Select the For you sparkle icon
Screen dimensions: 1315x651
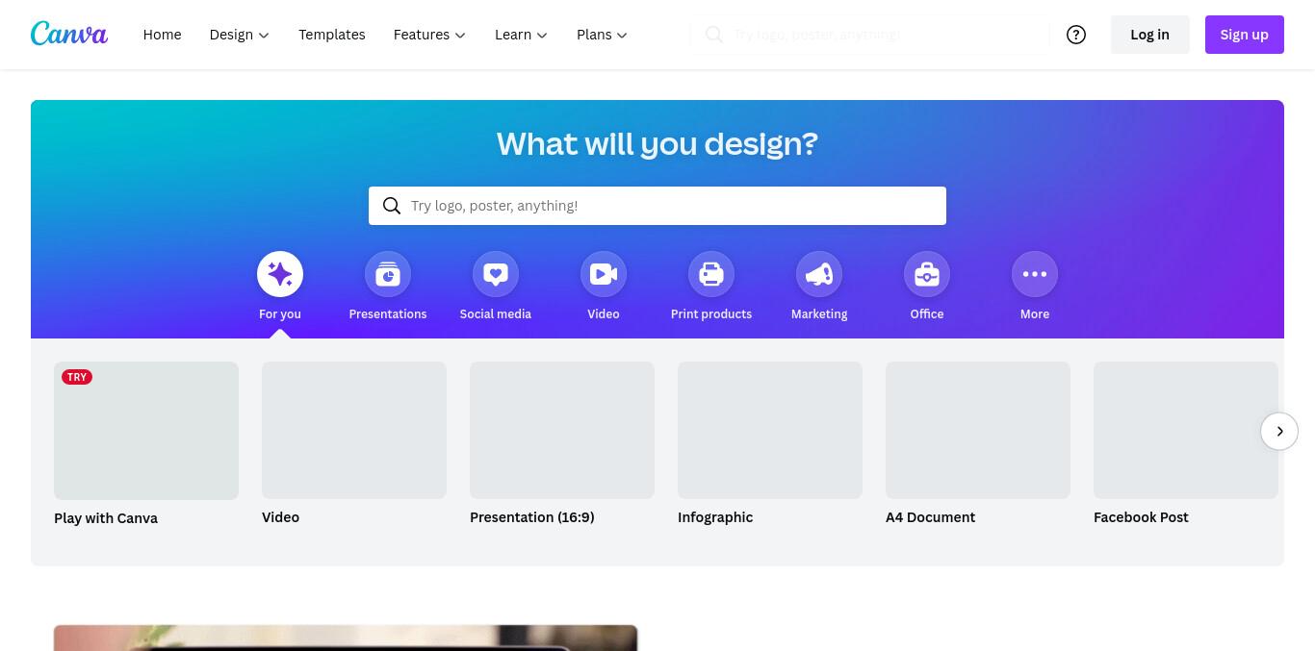[280, 274]
